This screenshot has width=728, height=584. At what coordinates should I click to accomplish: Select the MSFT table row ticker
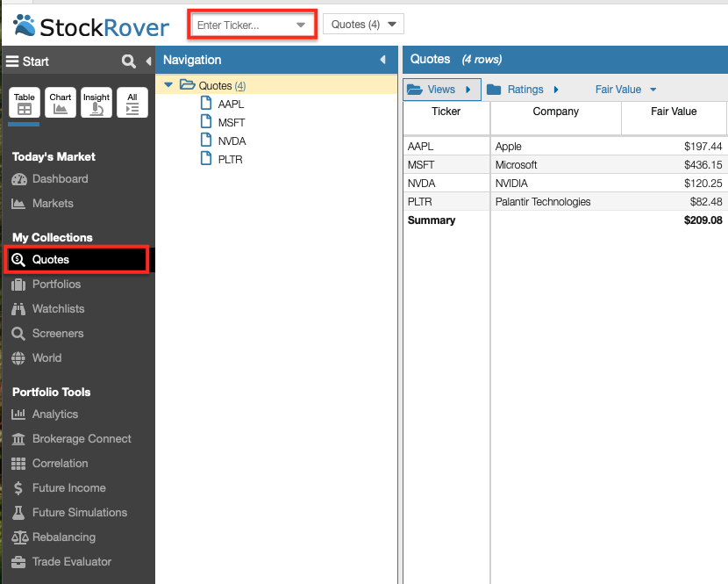click(421, 165)
